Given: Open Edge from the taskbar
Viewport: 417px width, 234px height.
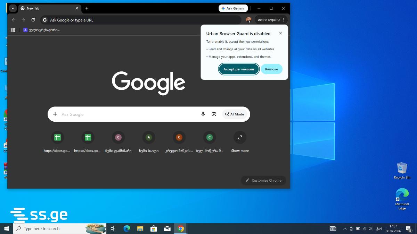Looking at the screenshot, I should 127,228.
